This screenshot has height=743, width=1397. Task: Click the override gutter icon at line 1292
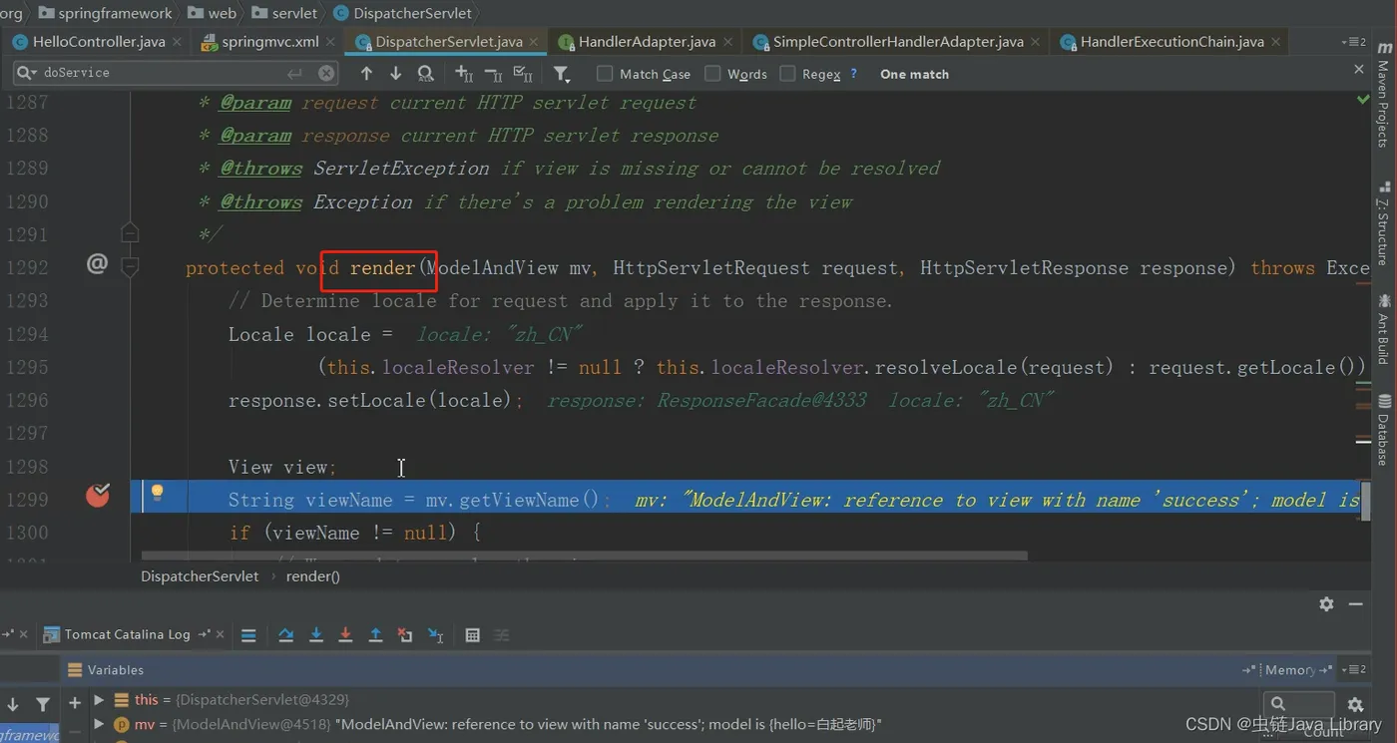tap(97, 264)
